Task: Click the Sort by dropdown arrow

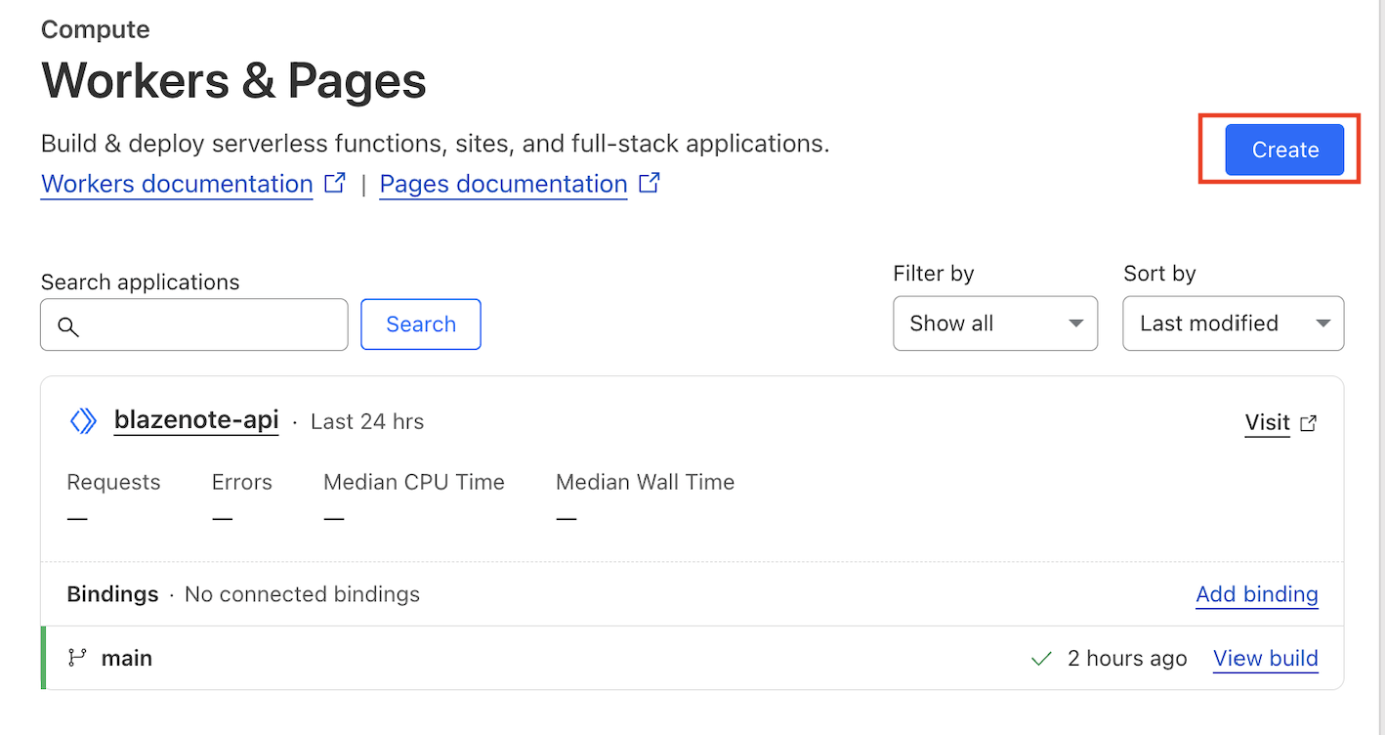Action: [x=1322, y=324]
